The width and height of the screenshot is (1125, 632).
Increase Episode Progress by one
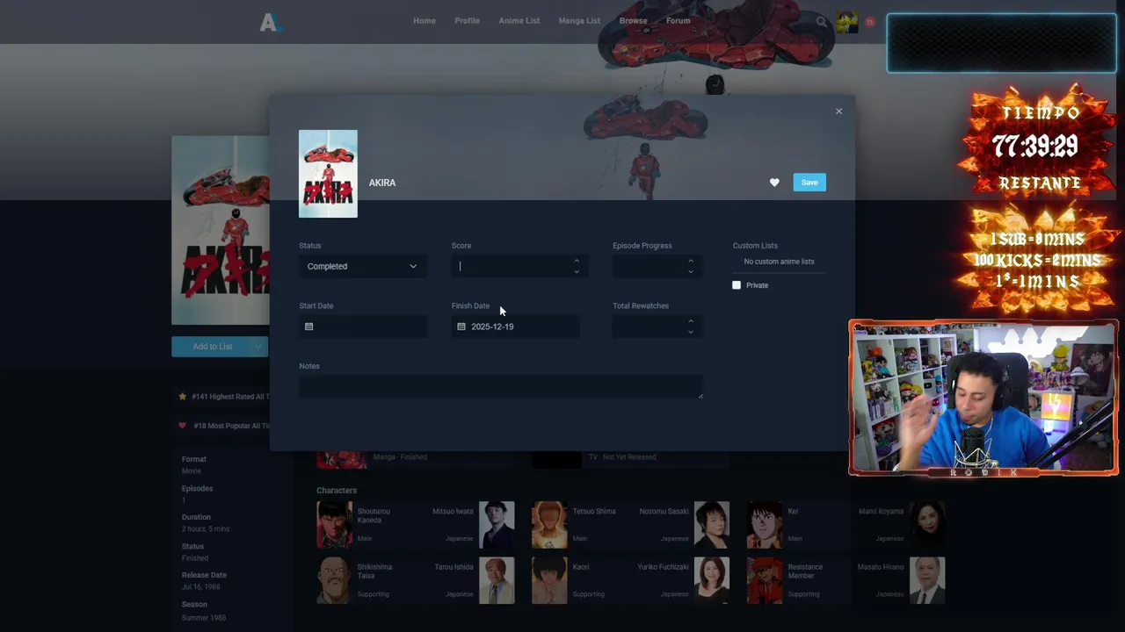tap(691, 261)
